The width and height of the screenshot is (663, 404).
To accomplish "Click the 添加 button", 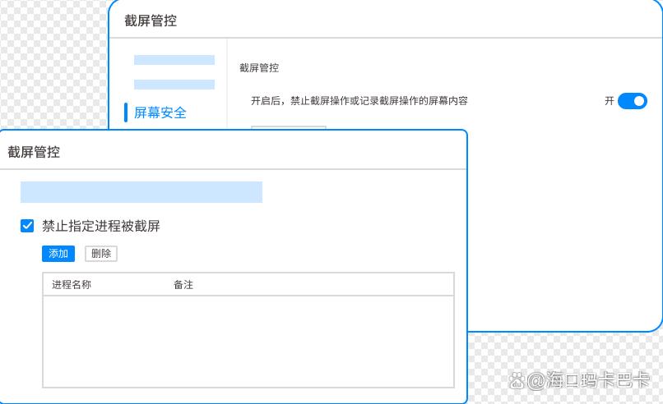I will (x=58, y=253).
